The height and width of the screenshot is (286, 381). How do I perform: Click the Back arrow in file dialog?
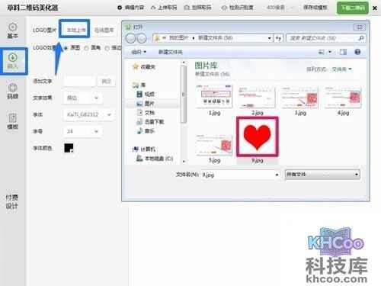point(131,38)
